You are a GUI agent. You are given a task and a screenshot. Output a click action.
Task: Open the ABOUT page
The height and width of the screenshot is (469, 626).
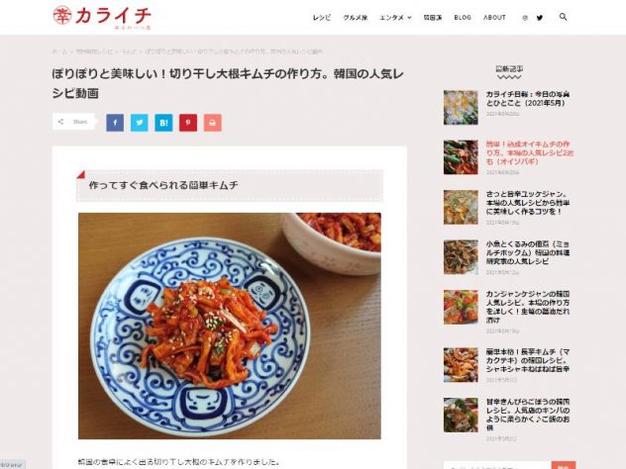point(494,18)
